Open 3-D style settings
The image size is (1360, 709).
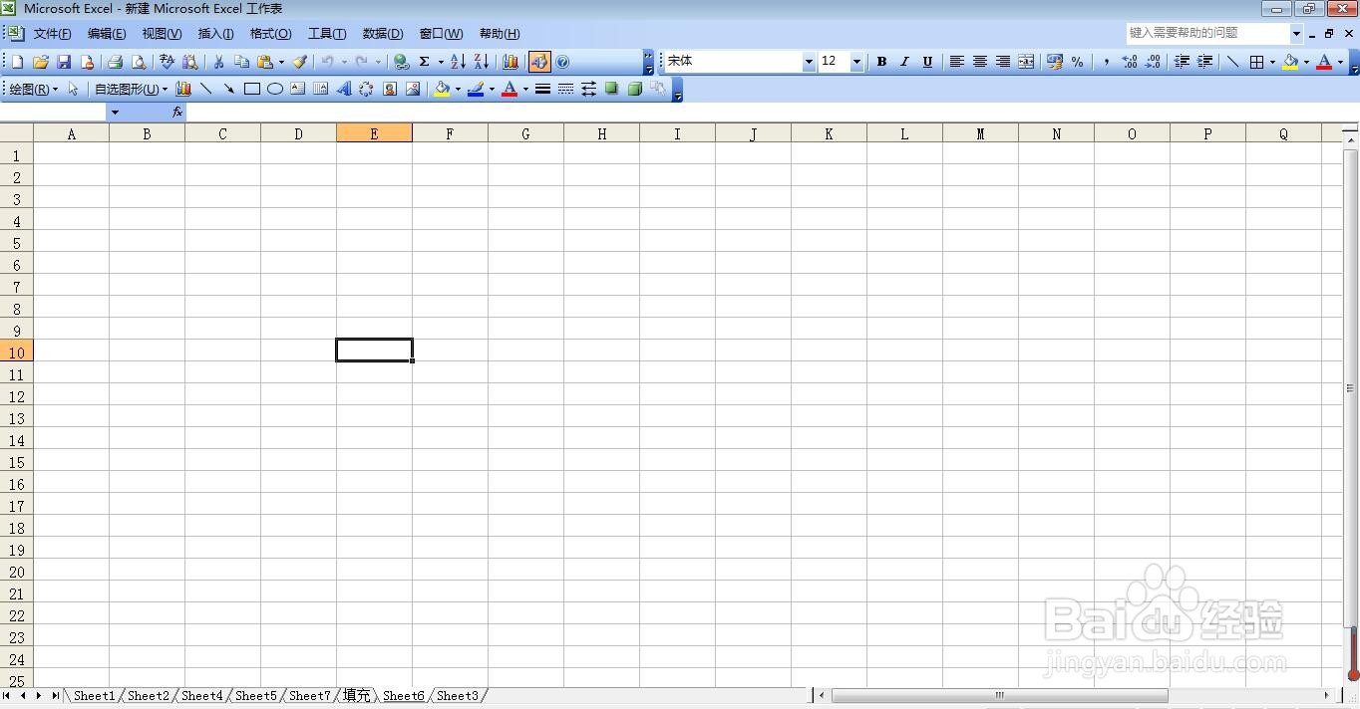(634, 89)
